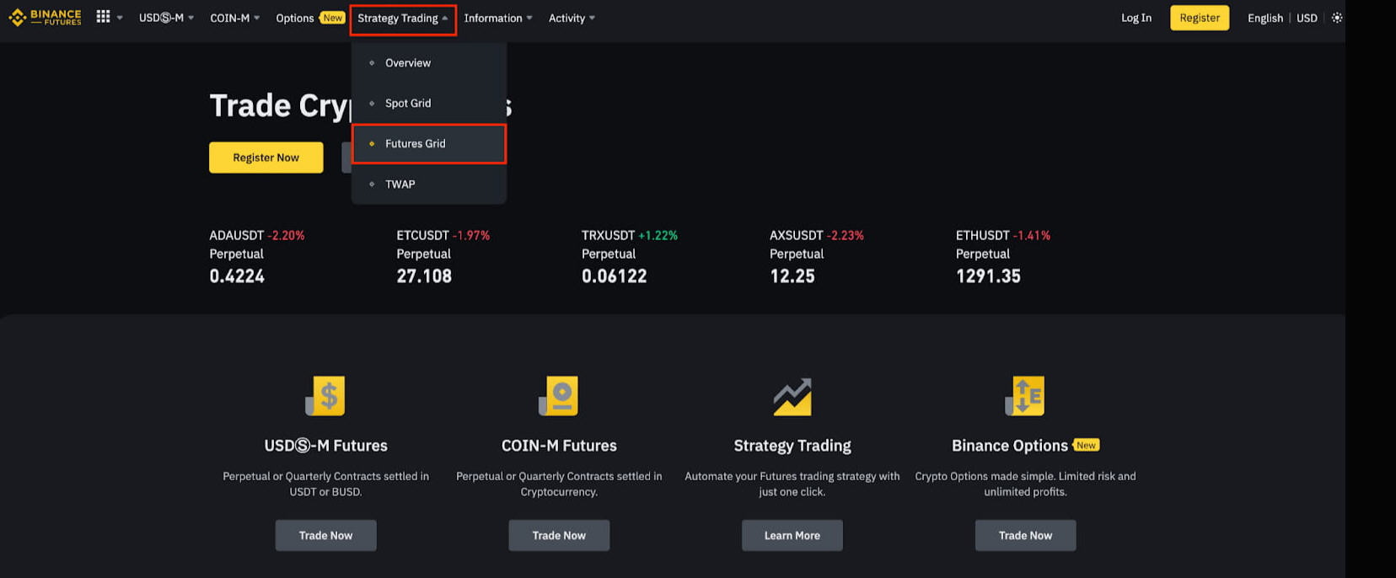Open the ETCUSDT Perpetual ticker
The image size is (1396, 578).
click(x=443, y=256)
